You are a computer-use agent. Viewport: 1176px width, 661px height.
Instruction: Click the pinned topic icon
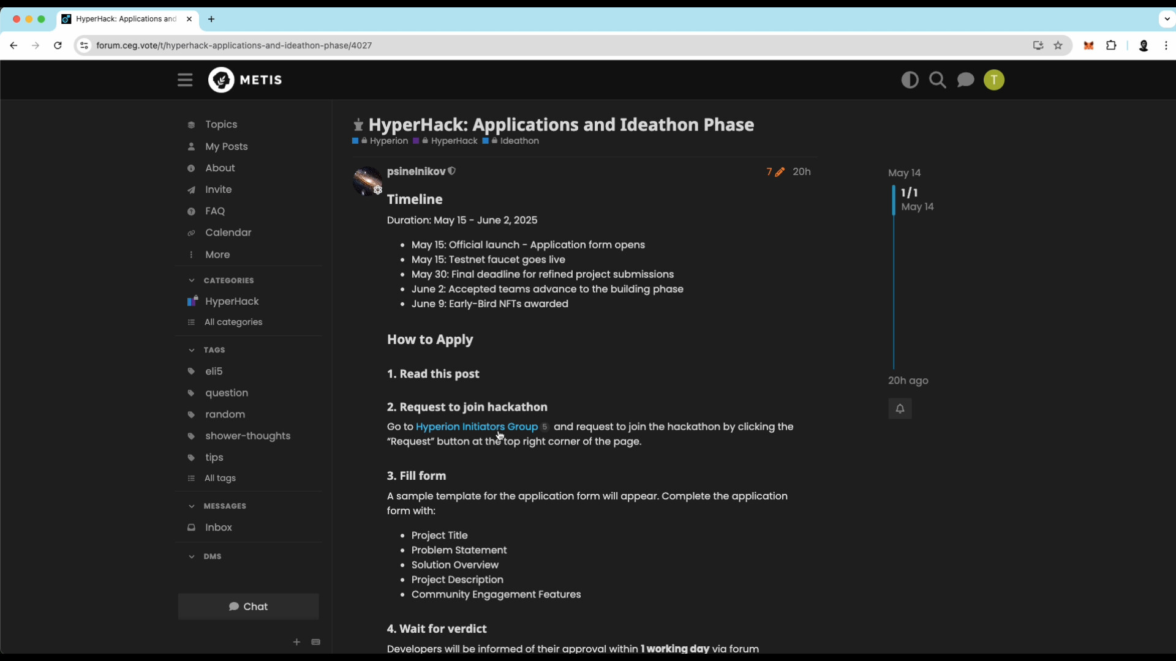358,125
